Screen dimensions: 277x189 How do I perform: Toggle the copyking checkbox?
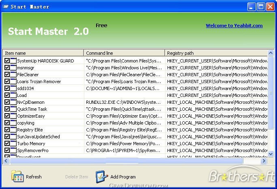point(7,123)
